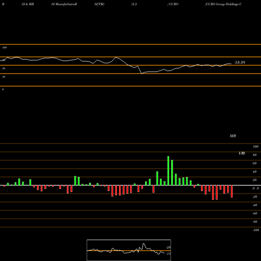Click the -60 label on MR axis

click(255, 213)
